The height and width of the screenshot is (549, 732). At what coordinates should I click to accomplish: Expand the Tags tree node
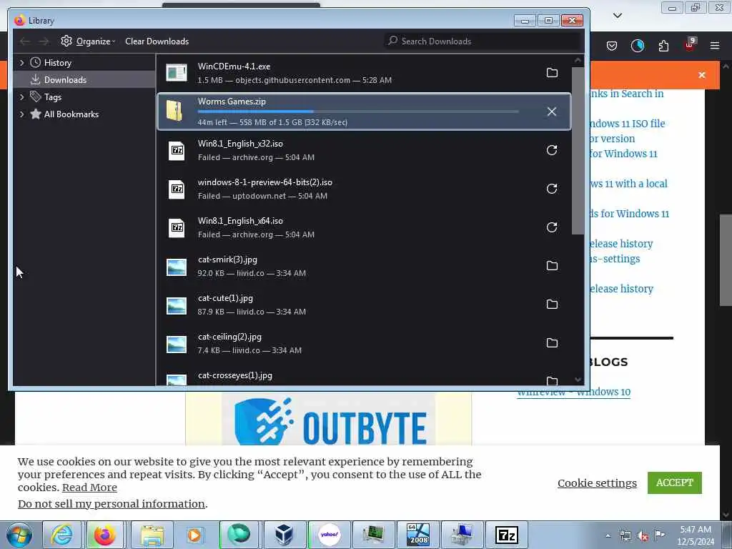coord(21,97)
